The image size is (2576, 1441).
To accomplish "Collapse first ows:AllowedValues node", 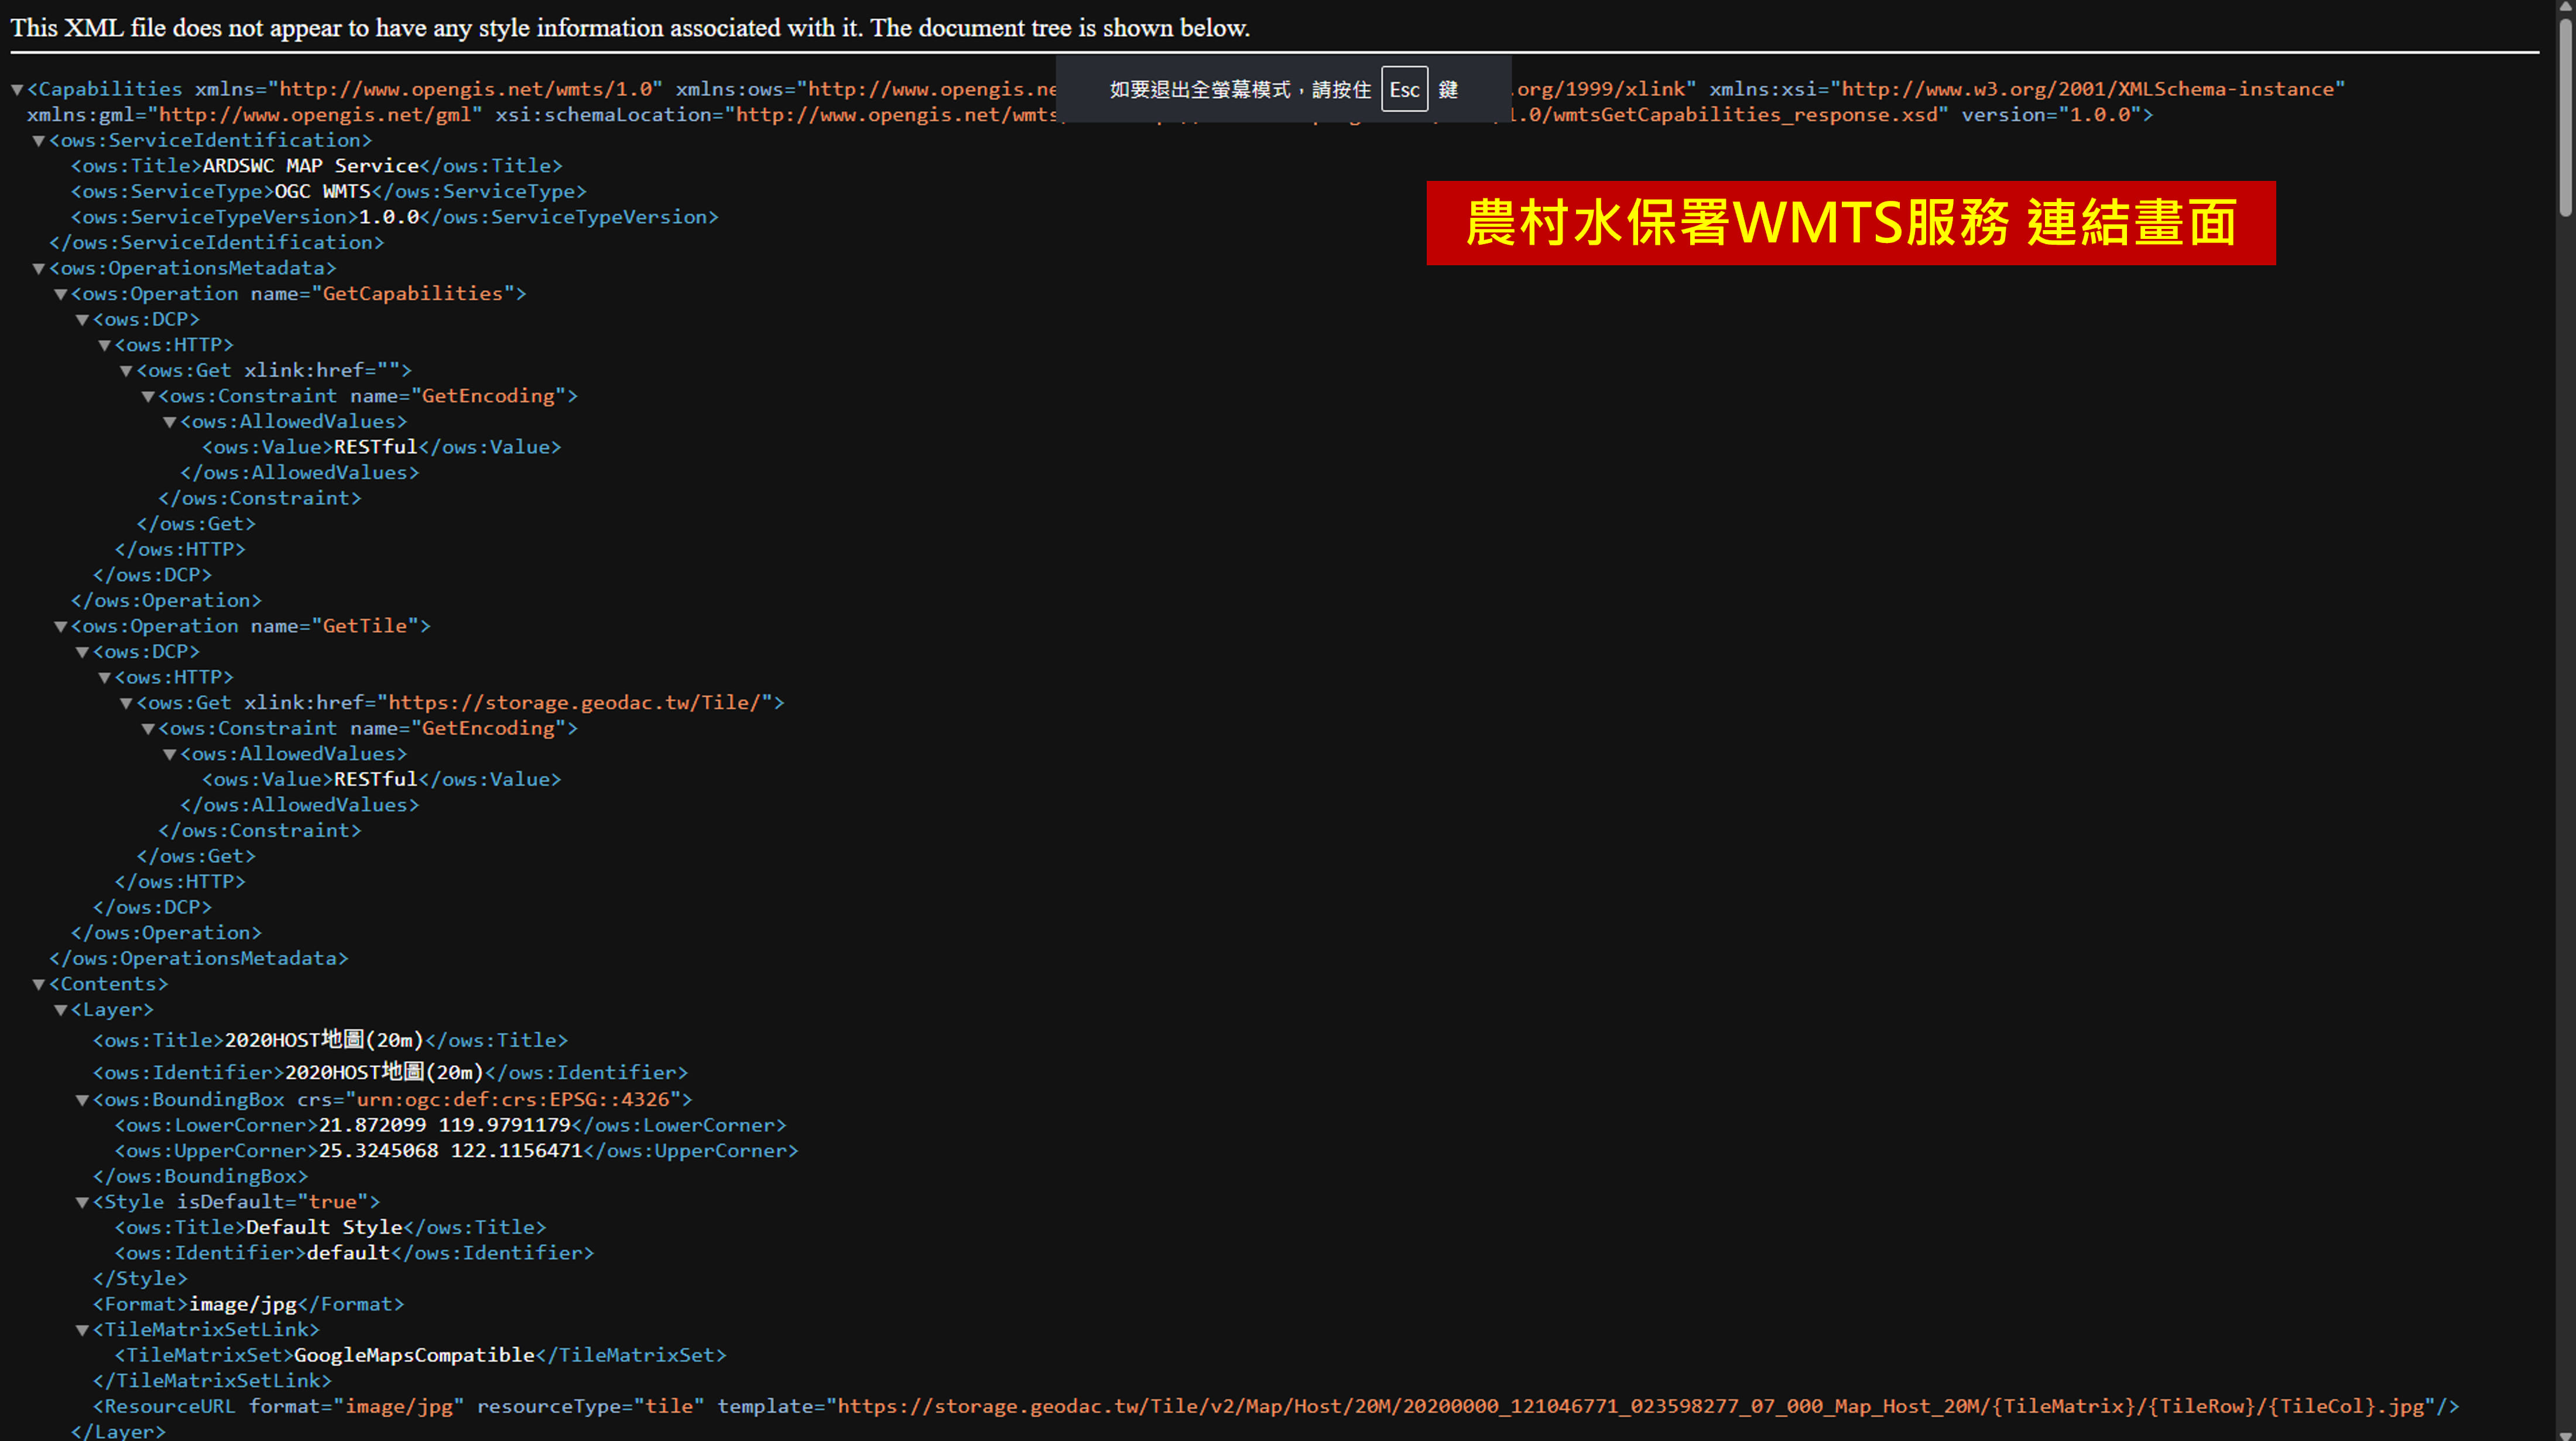I will (x=171, y=422).
